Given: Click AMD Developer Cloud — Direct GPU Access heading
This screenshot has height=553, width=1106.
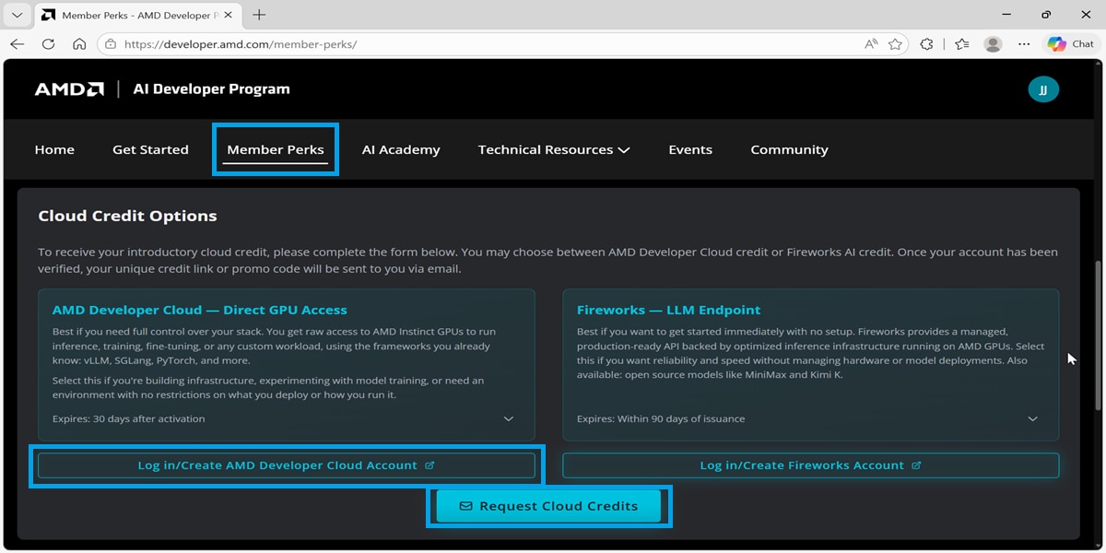Looking at the screenshot, I should pos(199,310).
